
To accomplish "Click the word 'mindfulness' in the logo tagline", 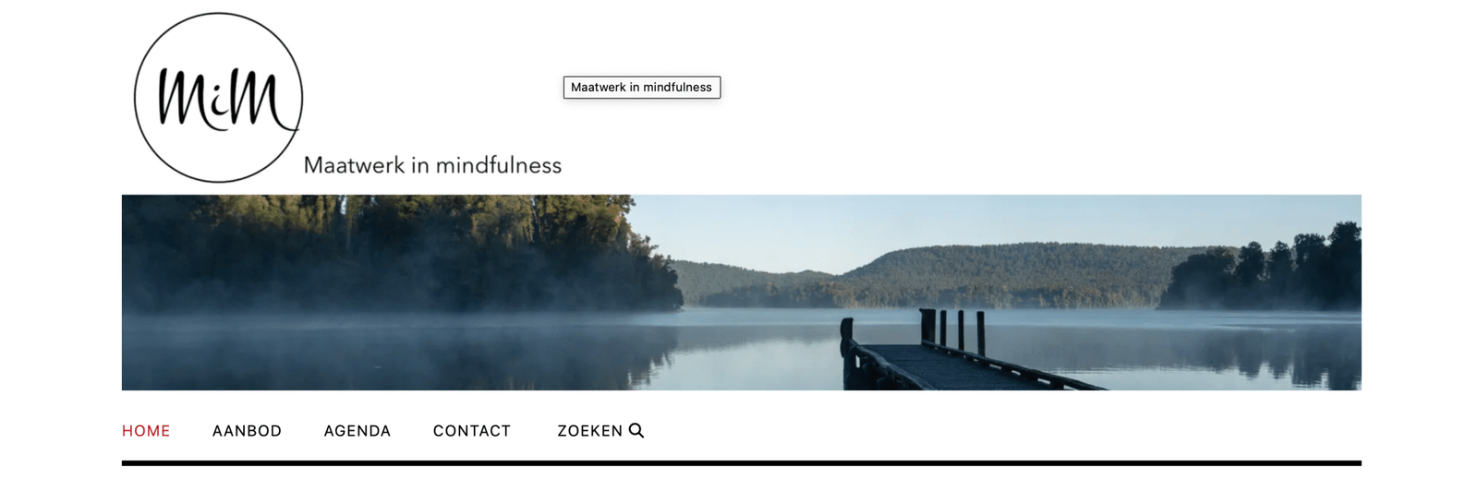I will (498, 165).
